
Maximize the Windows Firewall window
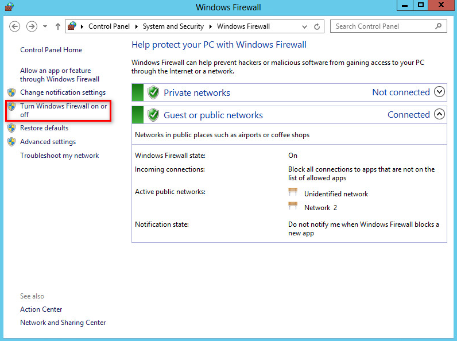[421, 5]
